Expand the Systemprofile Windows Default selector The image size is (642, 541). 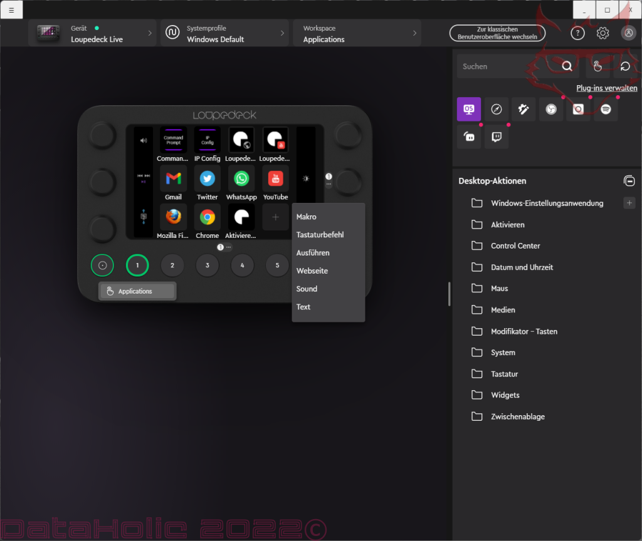(225, 33)
